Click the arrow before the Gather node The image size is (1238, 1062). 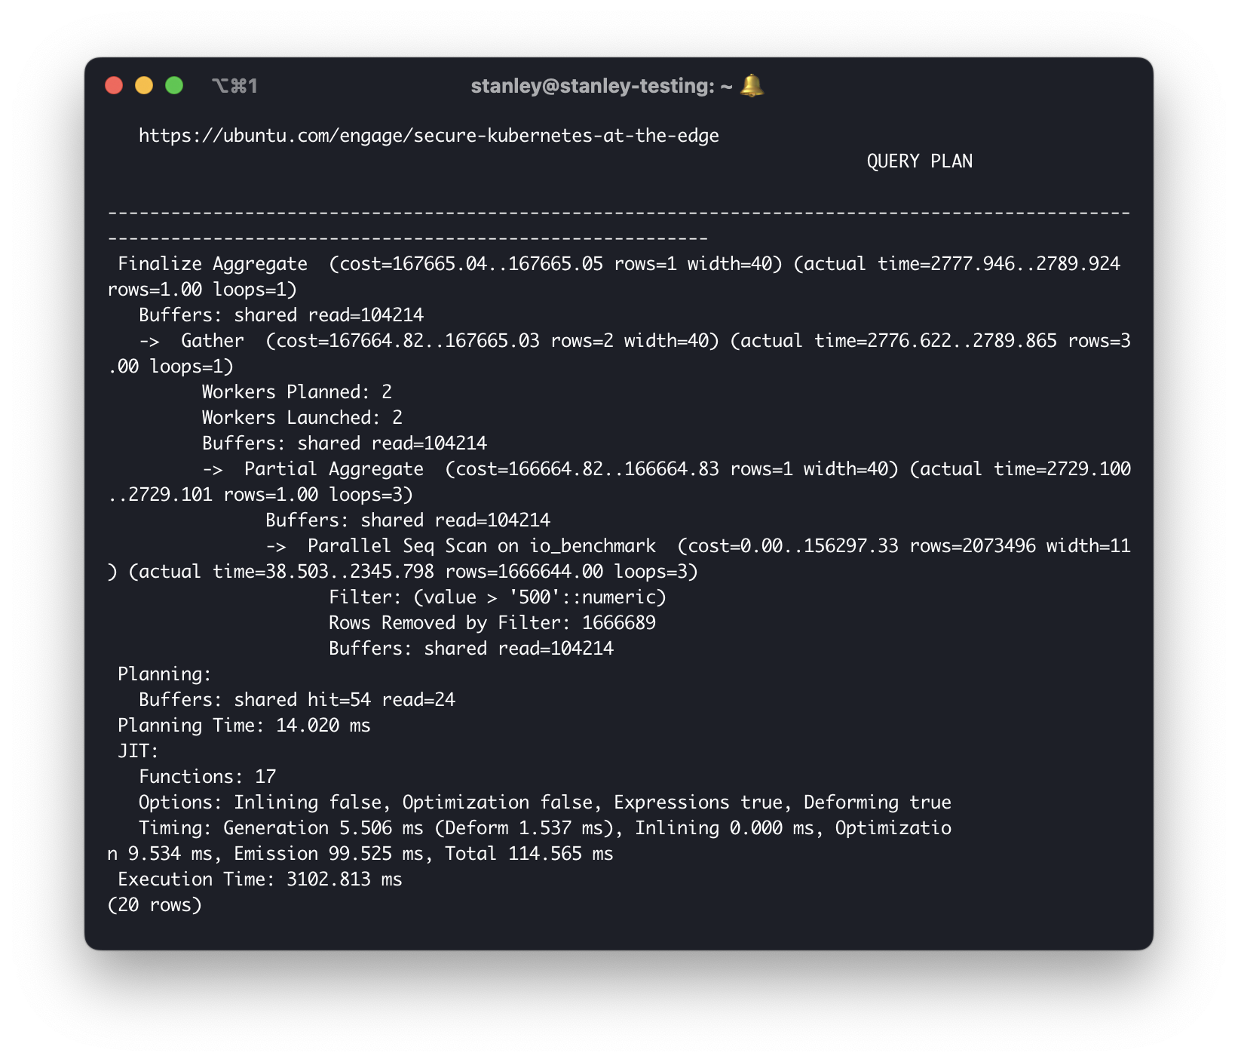(x=149, y=341)
